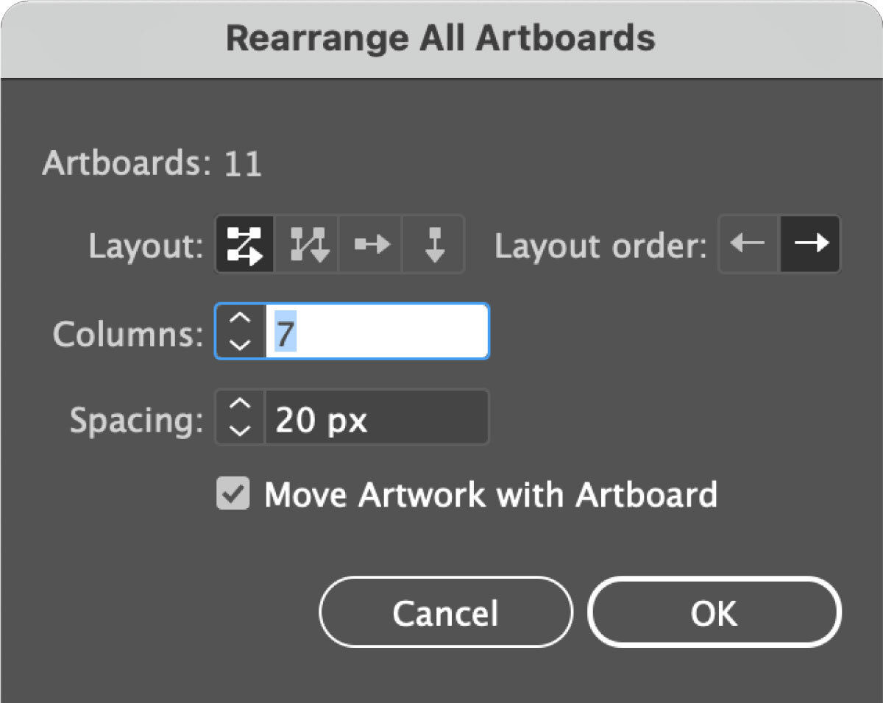Click OK to rearrange the artboards

click(x=714, y=612)
